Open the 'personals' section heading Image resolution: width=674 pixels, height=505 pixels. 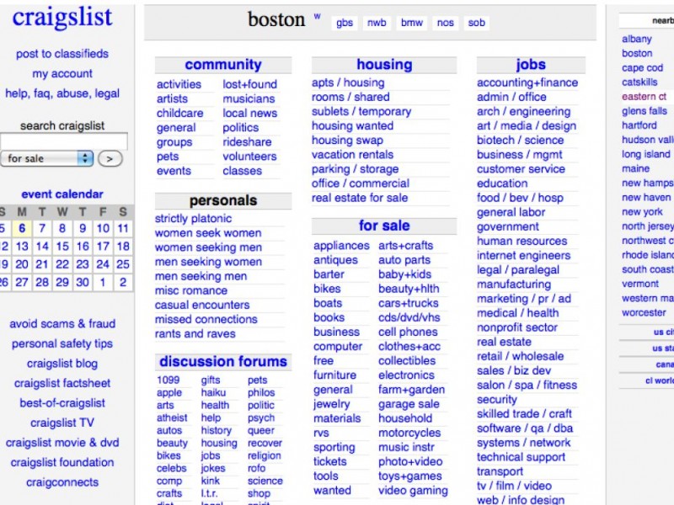pos(223,200)
